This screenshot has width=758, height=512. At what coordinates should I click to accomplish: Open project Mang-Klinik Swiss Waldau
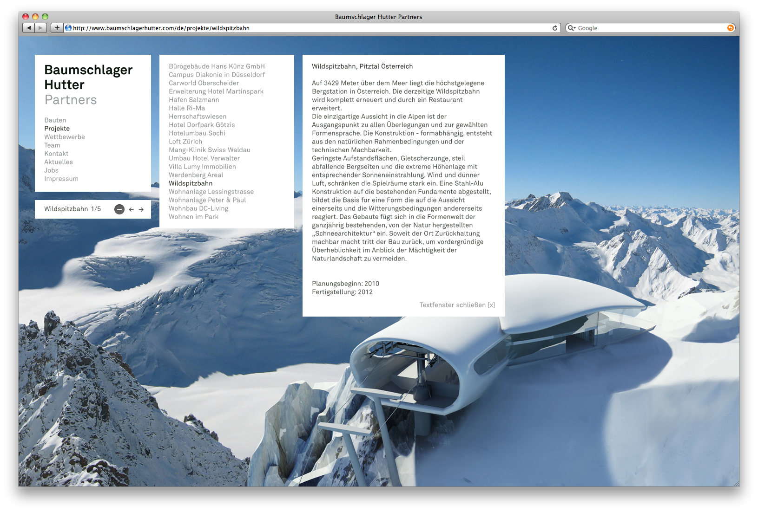tap(210, 150)
